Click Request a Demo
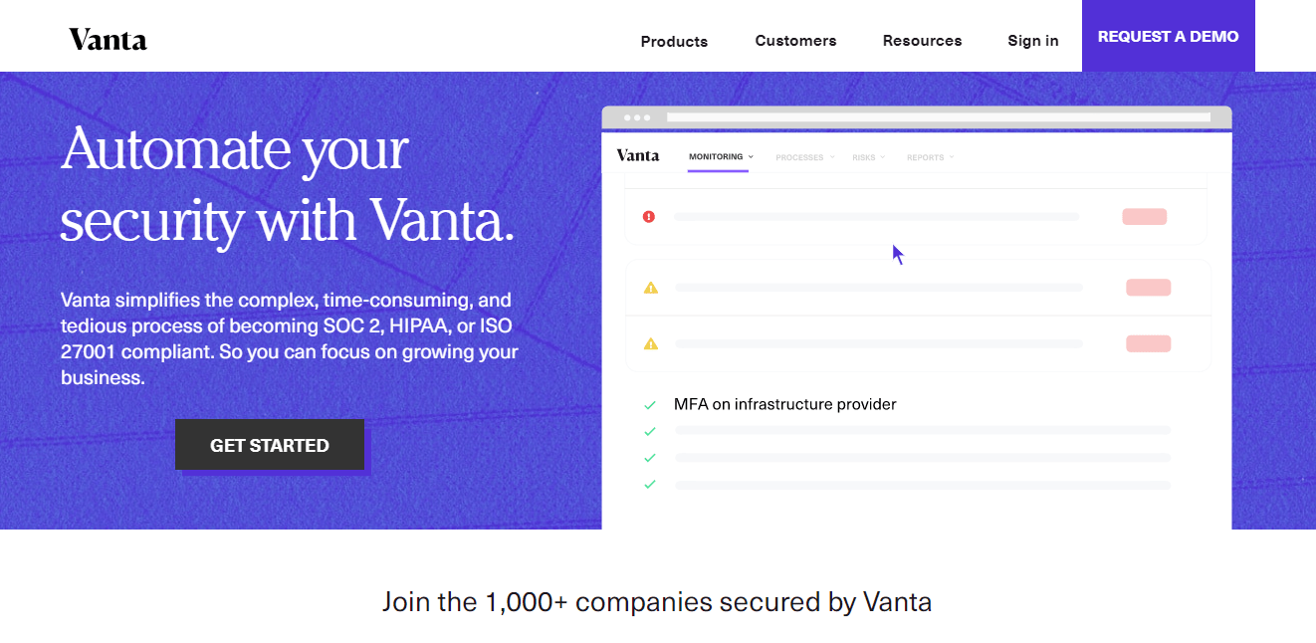The height and width of the screenshot is (643, 1316). pyautogui.click(x=1168, y=36)
